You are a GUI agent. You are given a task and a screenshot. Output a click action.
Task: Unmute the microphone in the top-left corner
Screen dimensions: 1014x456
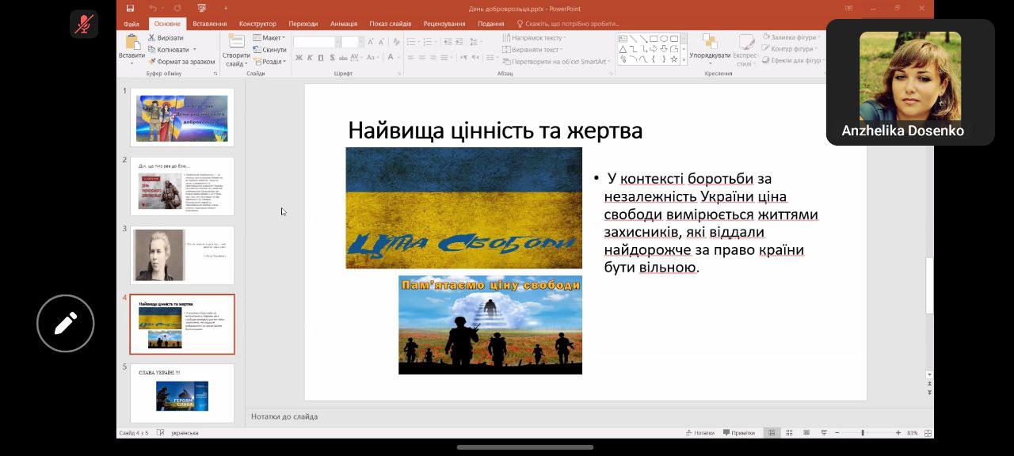point(83,25)
